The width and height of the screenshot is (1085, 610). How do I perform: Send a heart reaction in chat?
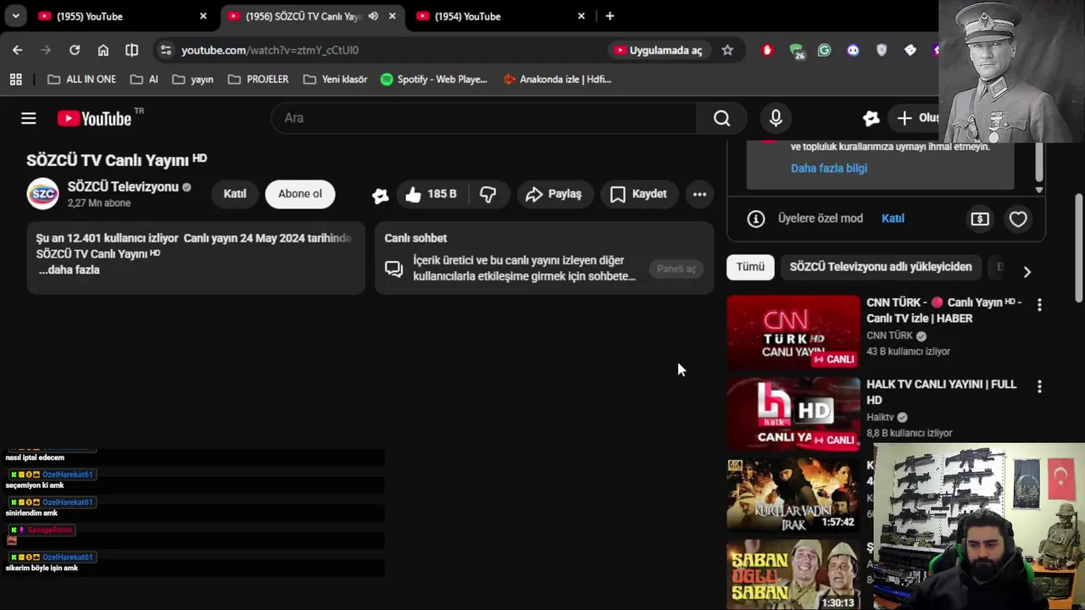pos(1018,219)
